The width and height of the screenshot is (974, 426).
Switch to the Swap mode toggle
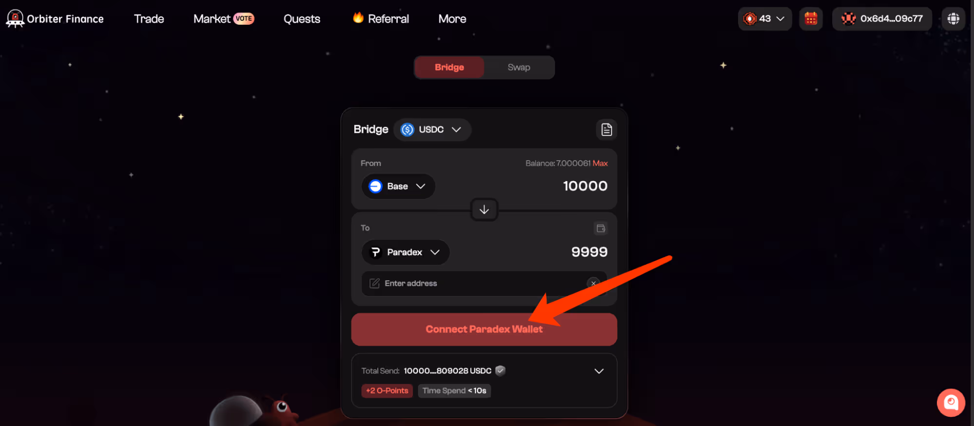click(518, 67)
